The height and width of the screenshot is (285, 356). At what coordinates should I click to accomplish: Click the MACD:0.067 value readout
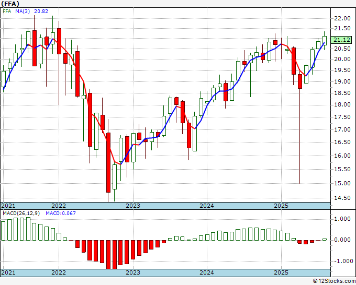tap(61, 213)
